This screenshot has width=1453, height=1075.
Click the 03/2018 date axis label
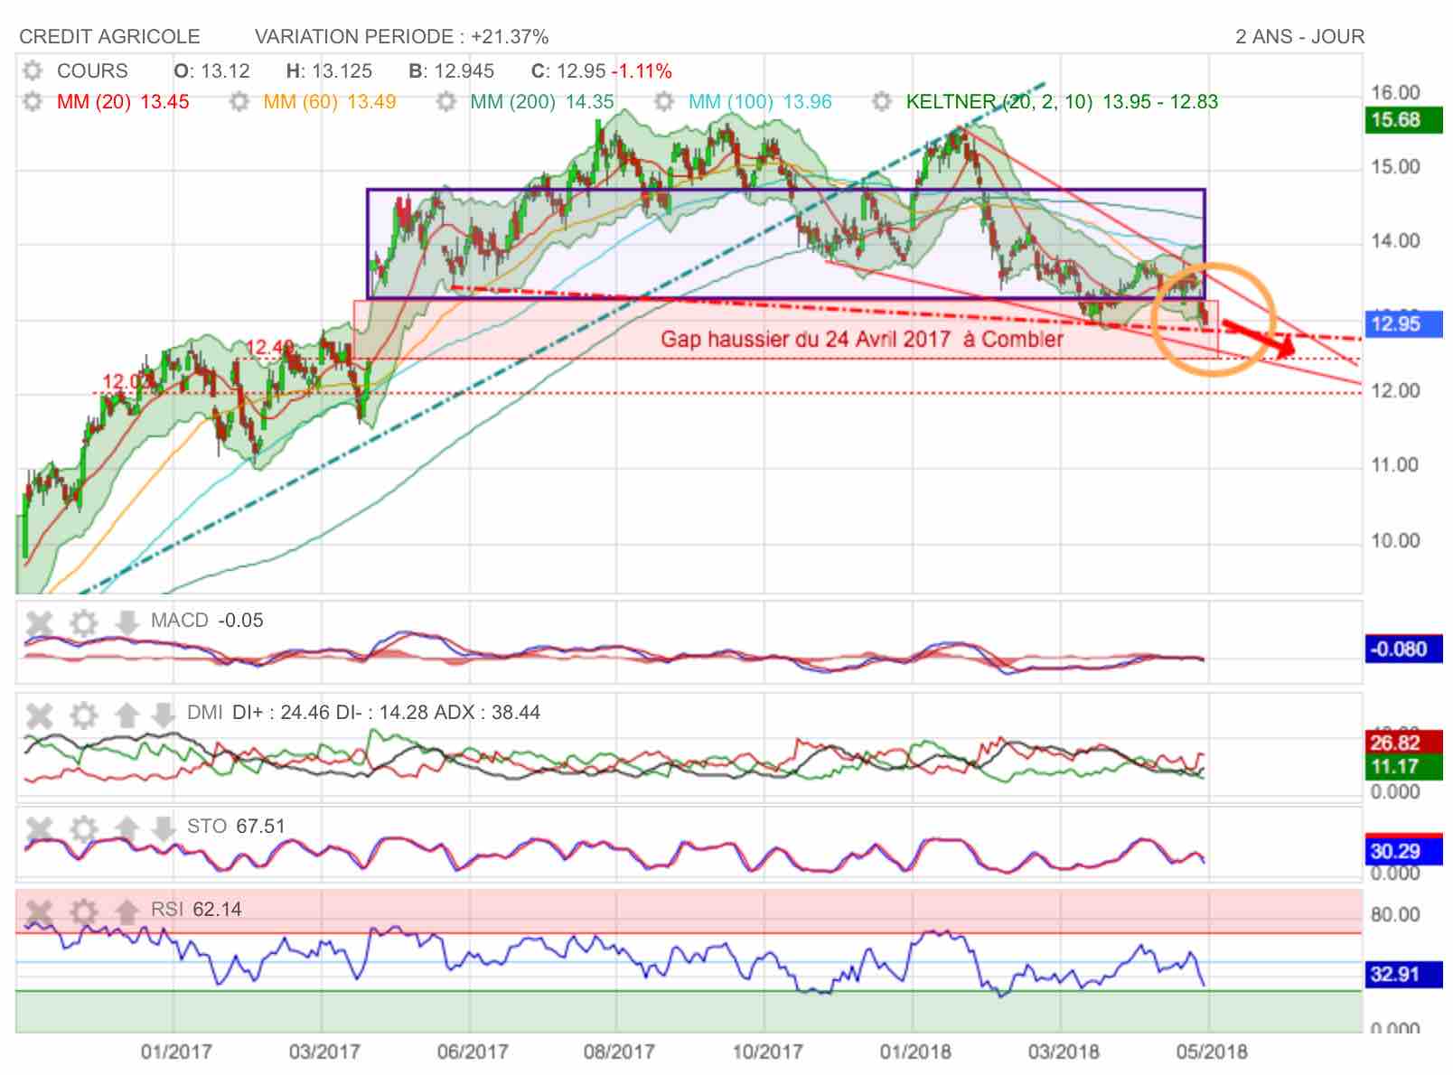[x=1064, y=1052]
